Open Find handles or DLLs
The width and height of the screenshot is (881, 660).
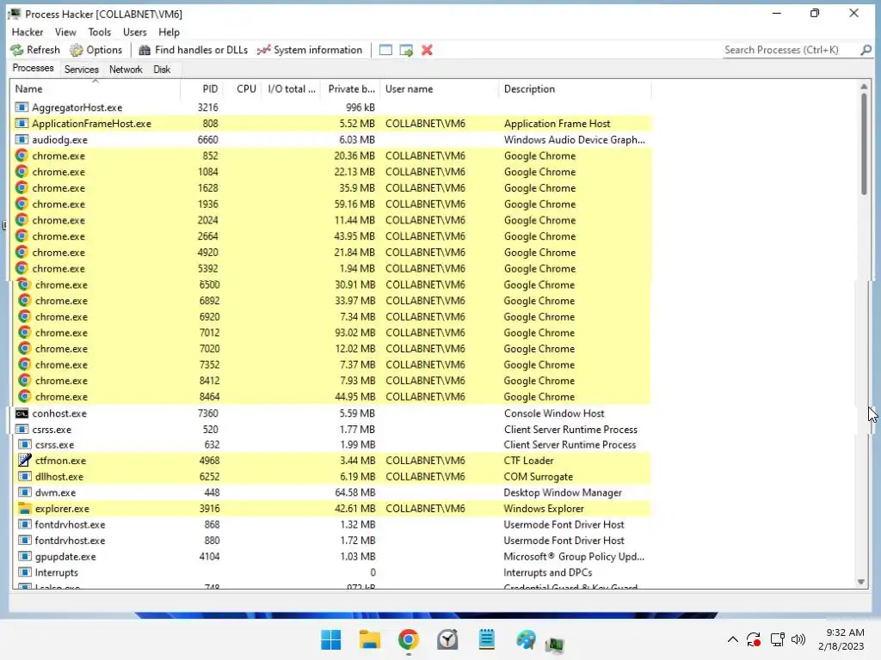coord(193,50)
